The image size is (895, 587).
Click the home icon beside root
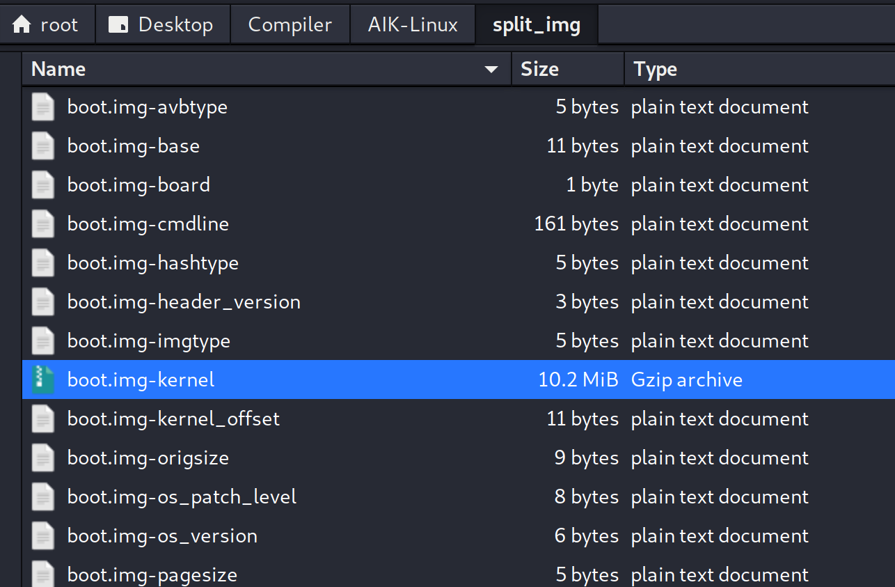(x=22, y=25)
